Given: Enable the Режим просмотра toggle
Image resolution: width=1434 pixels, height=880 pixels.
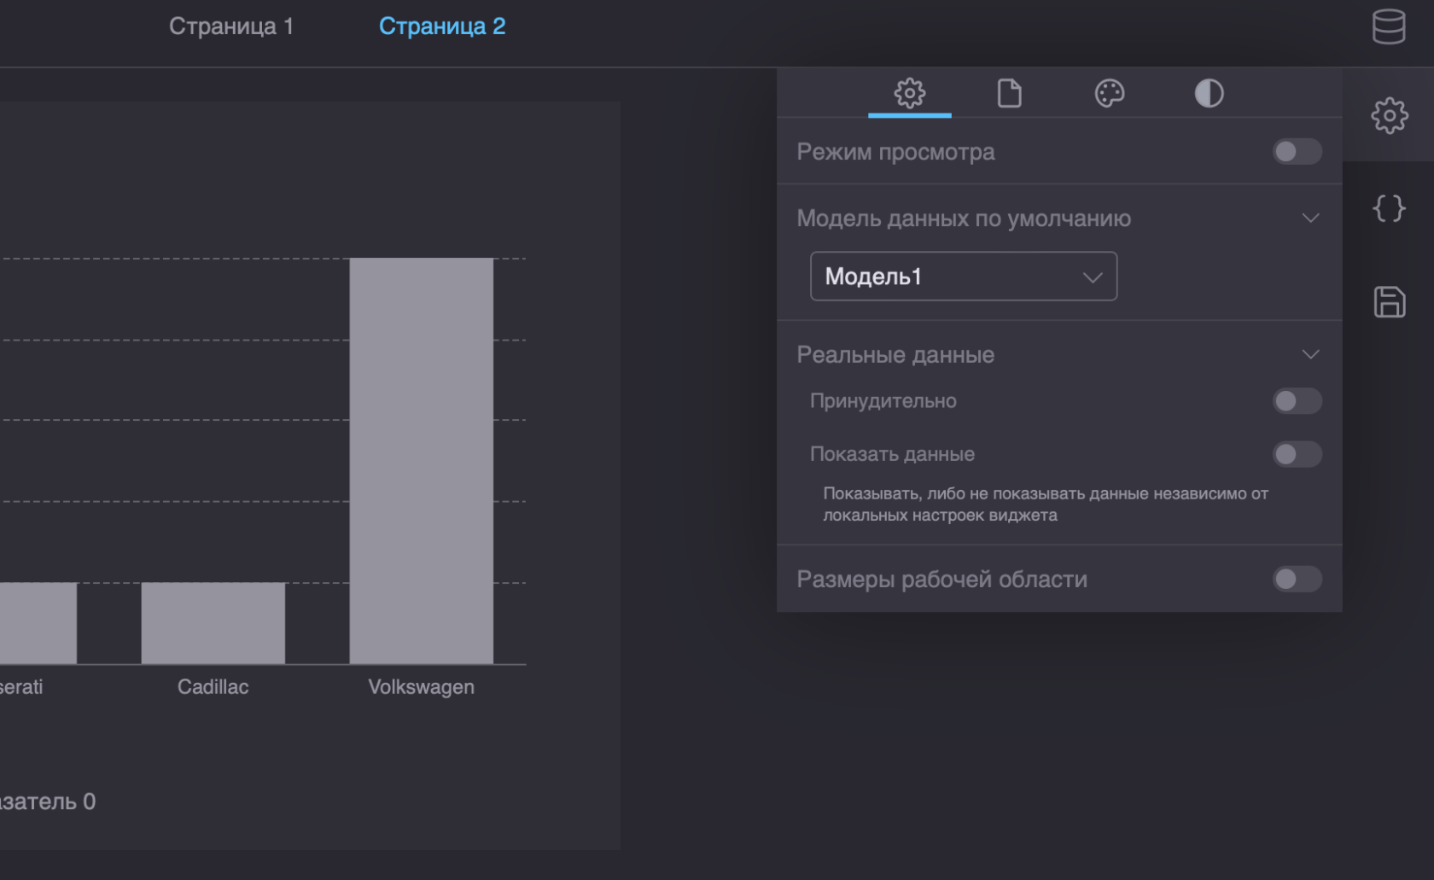Looking at the screenshot, I should [x=1296, y=152].
